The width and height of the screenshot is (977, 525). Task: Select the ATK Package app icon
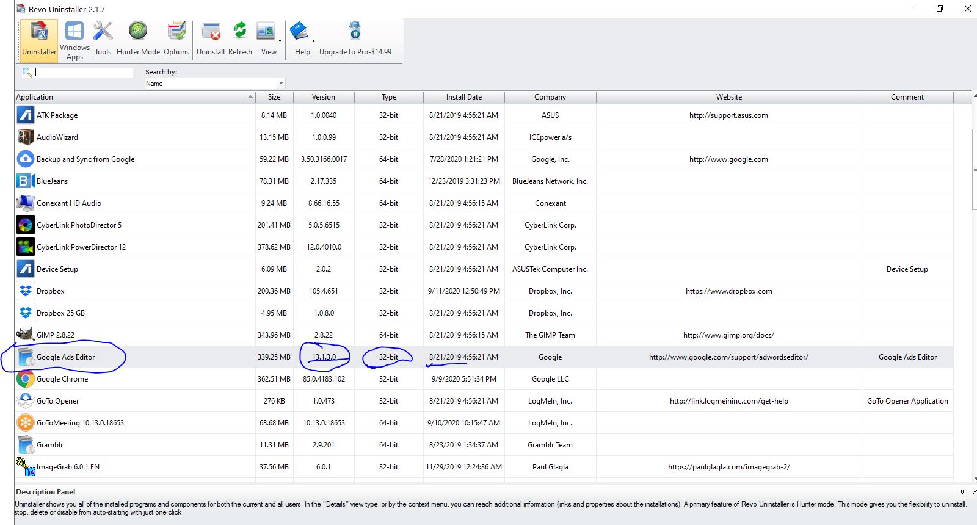(25, 115)
